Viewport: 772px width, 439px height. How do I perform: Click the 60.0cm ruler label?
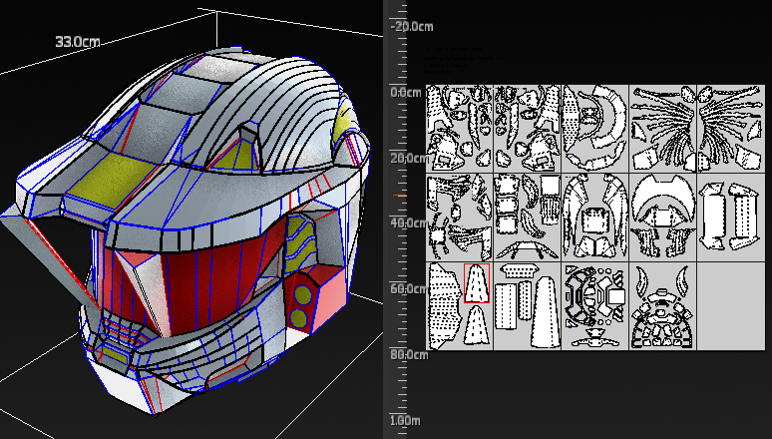[409, 288]
